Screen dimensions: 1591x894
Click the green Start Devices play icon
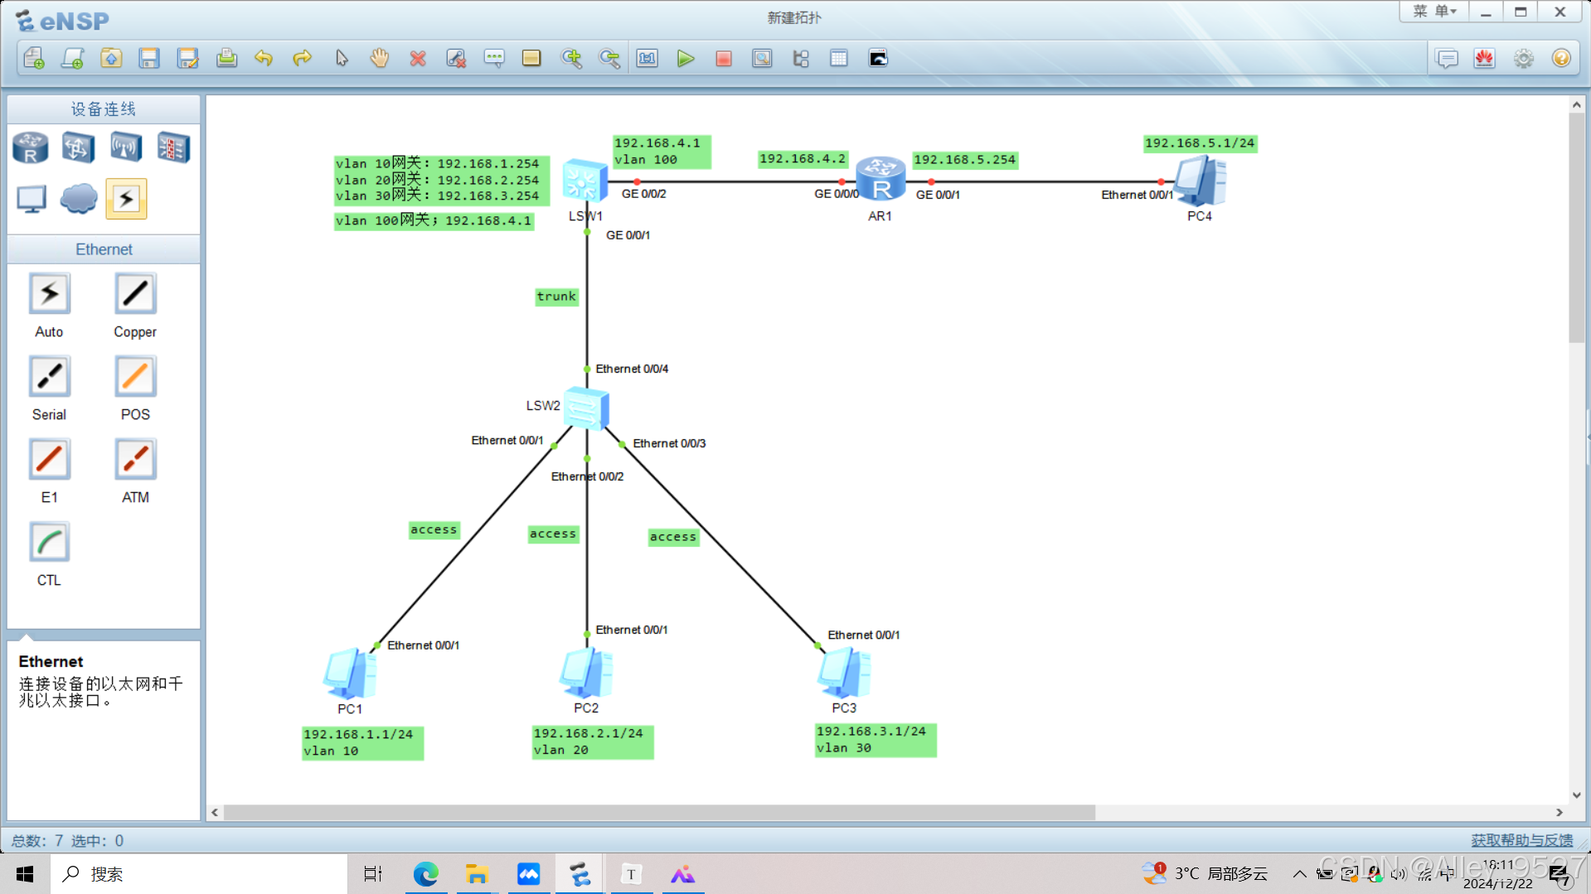[686, 58]
